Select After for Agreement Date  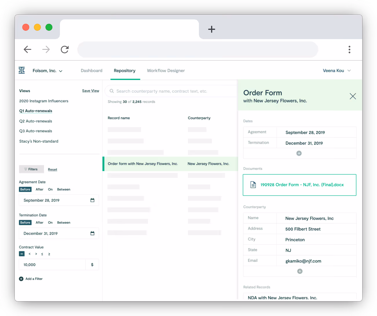39,189
